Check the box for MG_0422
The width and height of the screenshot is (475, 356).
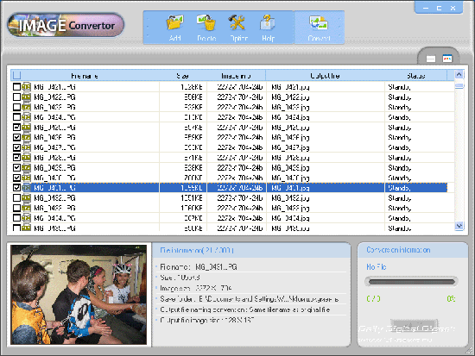click(16, 97)
